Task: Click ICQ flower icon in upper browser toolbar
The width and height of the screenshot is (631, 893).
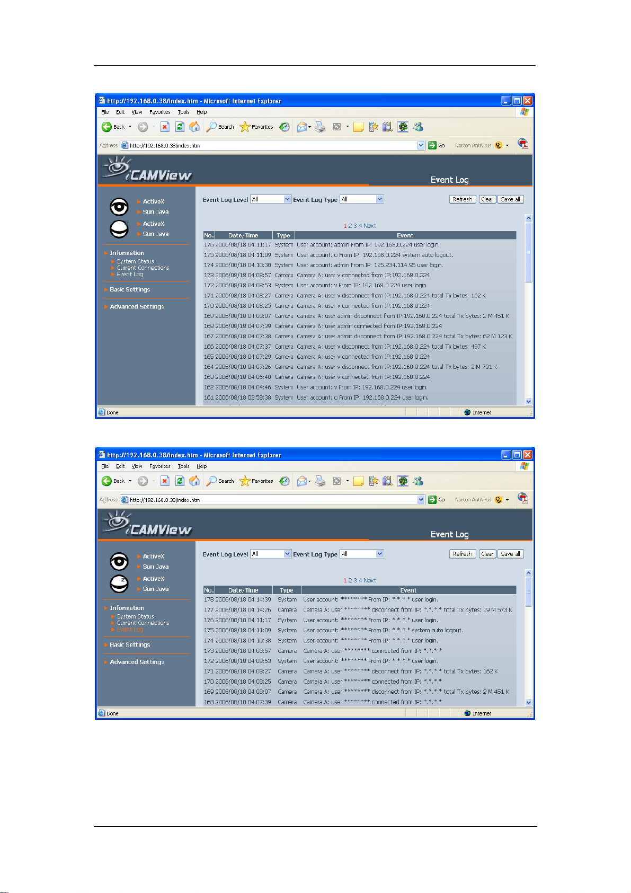Action: coord(403,127)
